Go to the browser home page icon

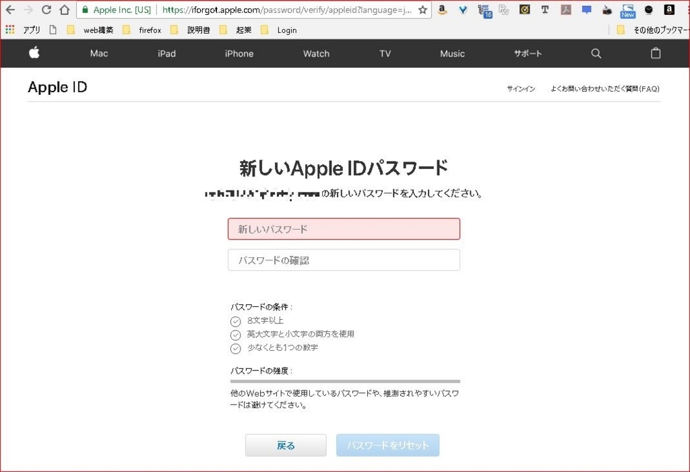pyautogui.click(x=64, y=9)
